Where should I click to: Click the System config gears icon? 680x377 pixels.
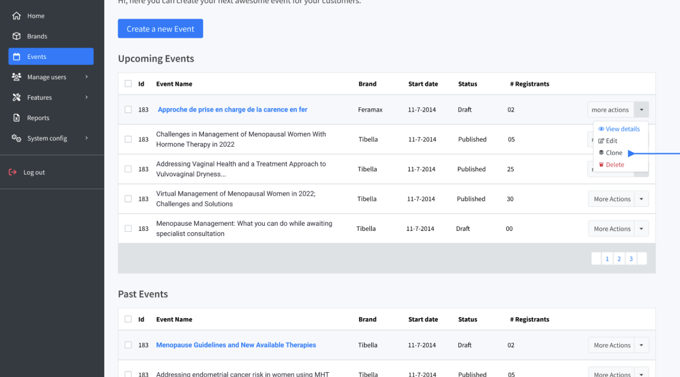coord(17,138)
